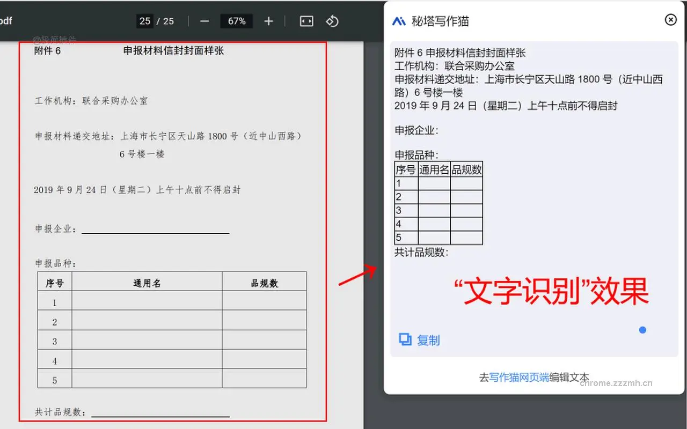Click the zoom in plus button
Image resolution: width=687 pixels, height=429 pixels.
(x=269, y=21)
